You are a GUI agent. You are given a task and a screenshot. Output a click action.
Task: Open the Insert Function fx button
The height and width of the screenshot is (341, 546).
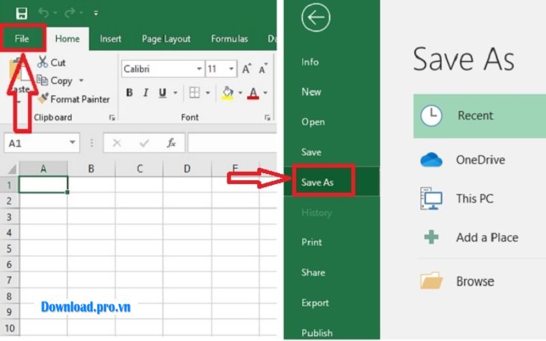click(x=171, y=143)
